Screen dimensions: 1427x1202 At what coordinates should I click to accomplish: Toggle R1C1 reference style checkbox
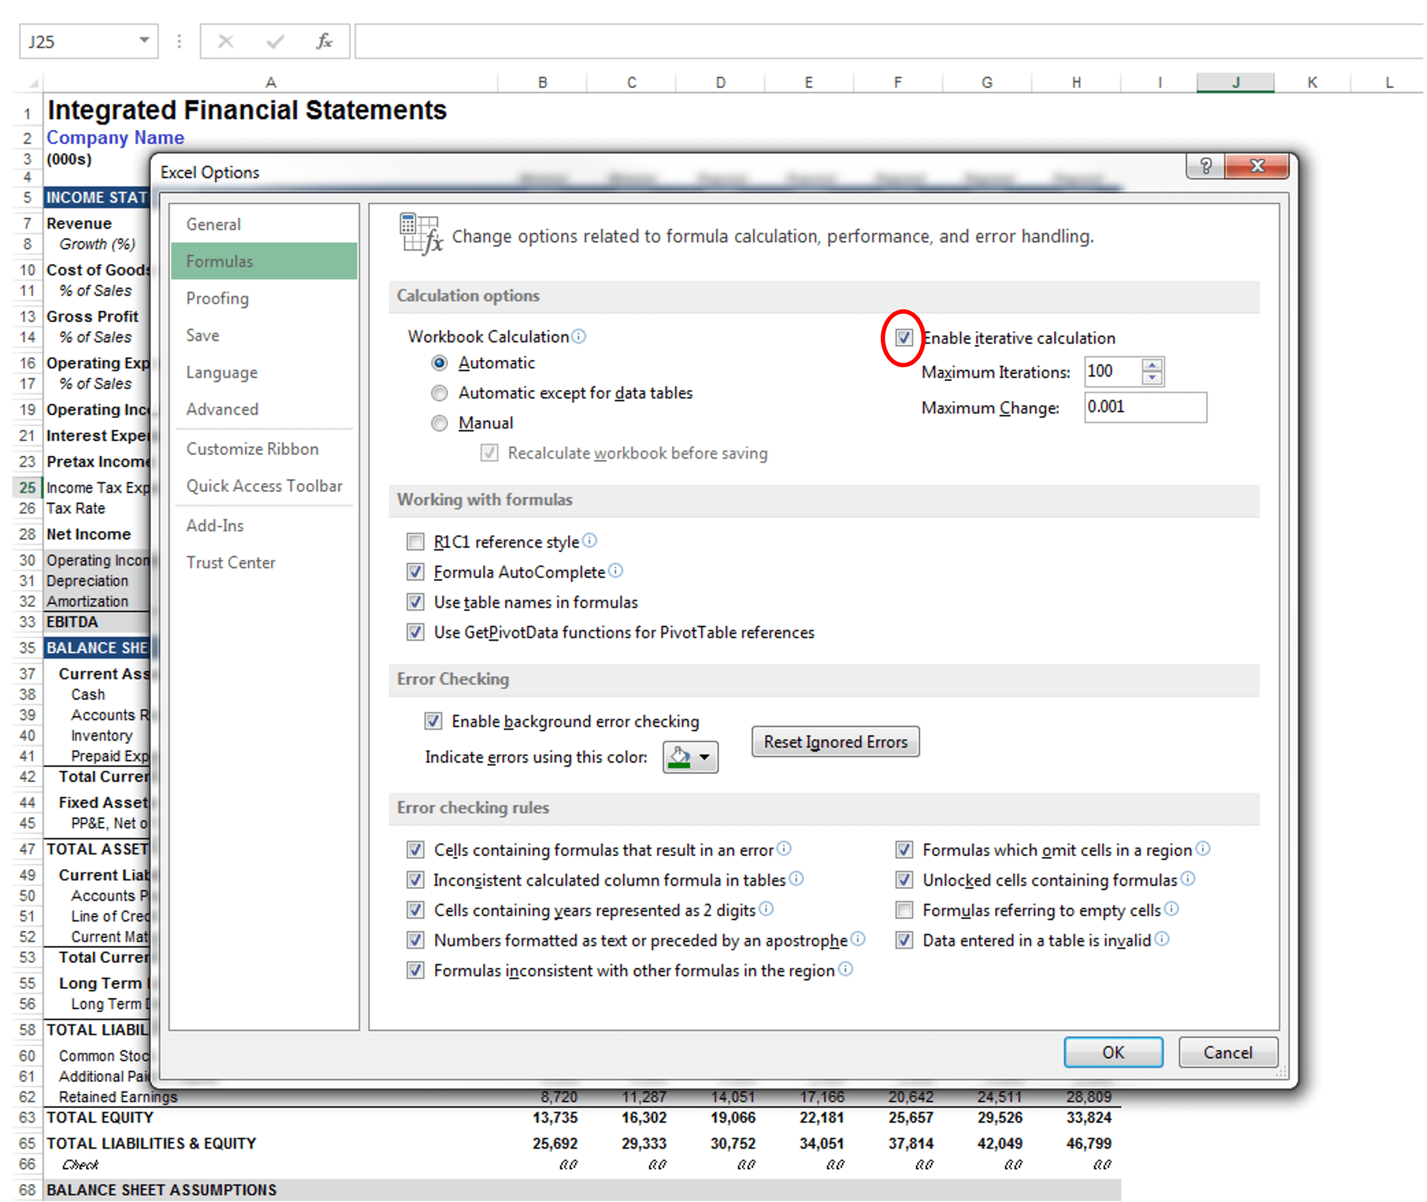pyautogui.click(x=415, y=543)
